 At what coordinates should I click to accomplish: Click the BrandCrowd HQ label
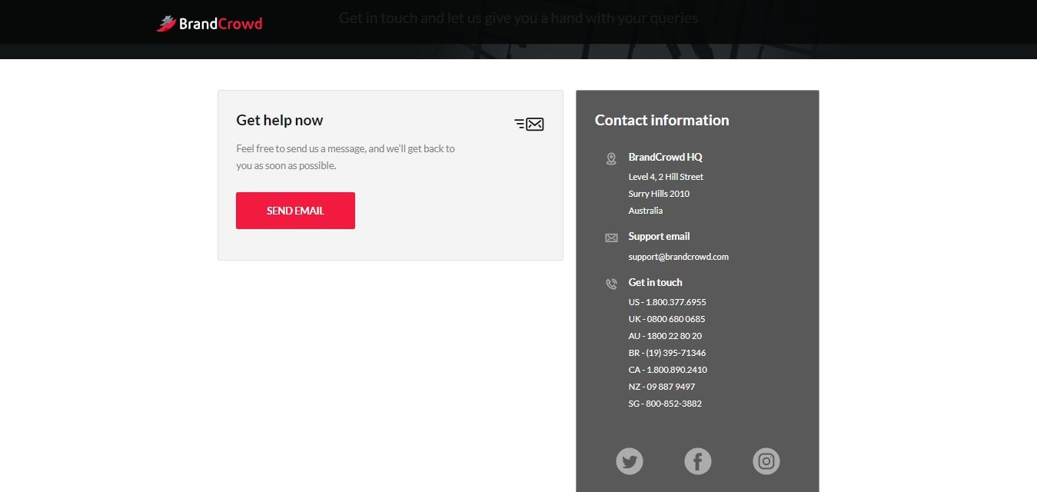[x=665, y=157]
